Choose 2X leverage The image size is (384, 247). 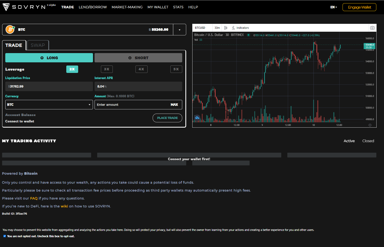click(72, 69)
